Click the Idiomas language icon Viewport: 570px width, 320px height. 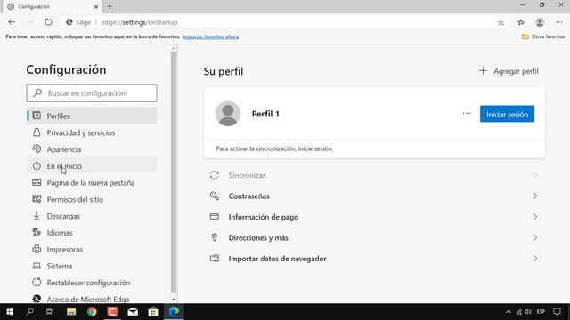point(37,232)
